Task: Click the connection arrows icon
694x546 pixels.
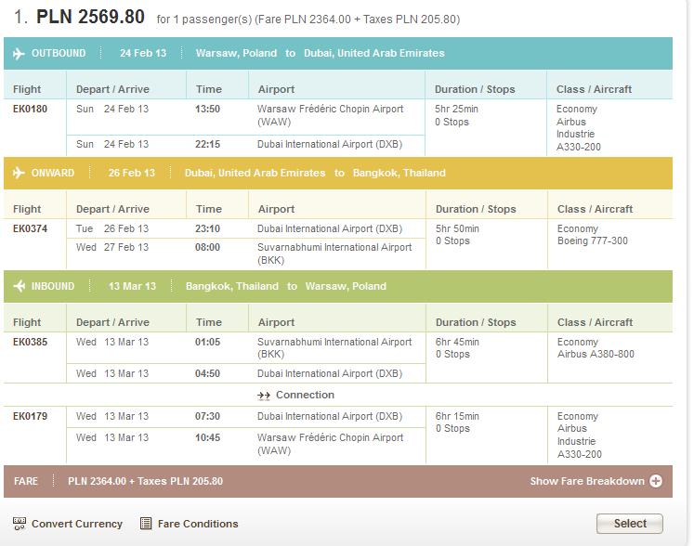Action: pyautogui.click(x=264, y=396)
